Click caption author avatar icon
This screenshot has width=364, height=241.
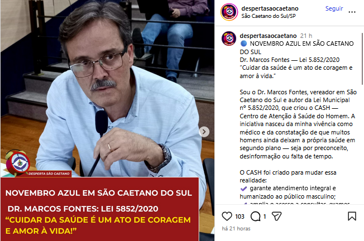229,38
